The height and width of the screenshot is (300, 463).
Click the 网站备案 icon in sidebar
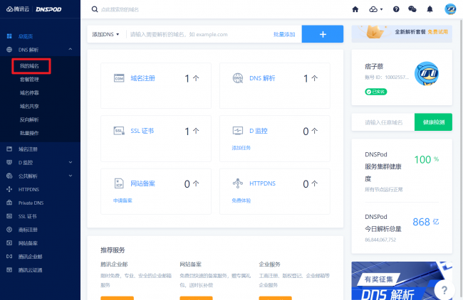click(x=9, y=243)
